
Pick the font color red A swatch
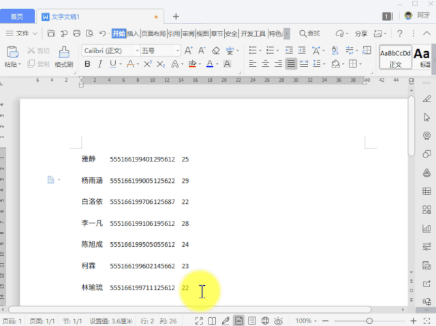coord(210,64)
